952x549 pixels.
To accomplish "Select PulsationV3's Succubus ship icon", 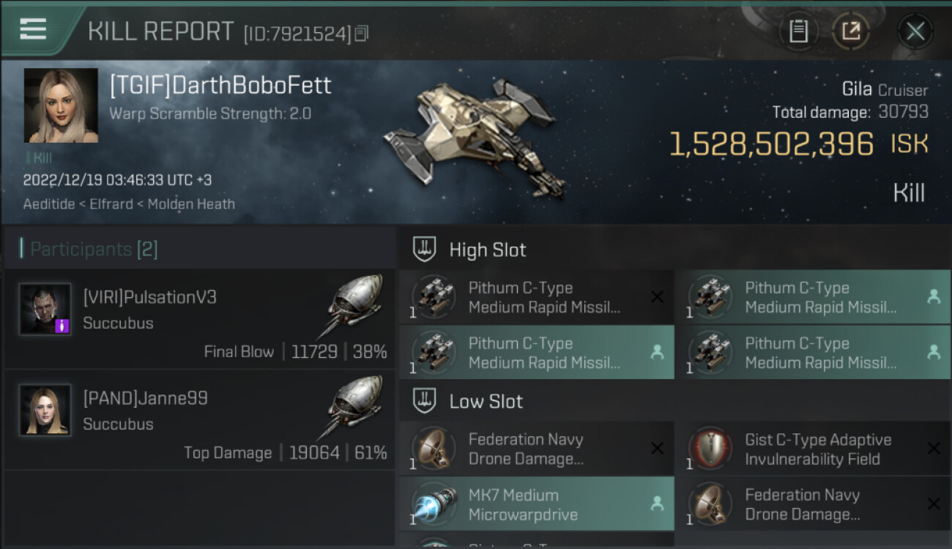I will pyautogui.click(x=355, y=306).
